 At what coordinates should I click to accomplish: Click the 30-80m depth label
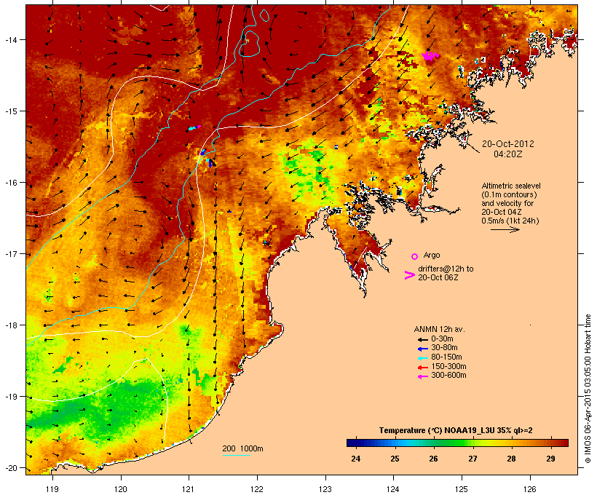point(444,348)
